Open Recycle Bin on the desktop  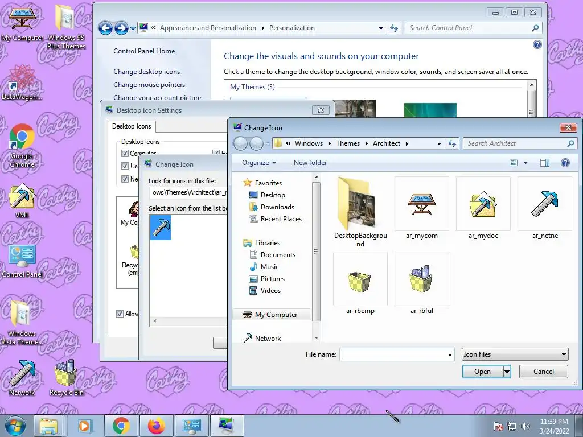[x=66, y=378]
